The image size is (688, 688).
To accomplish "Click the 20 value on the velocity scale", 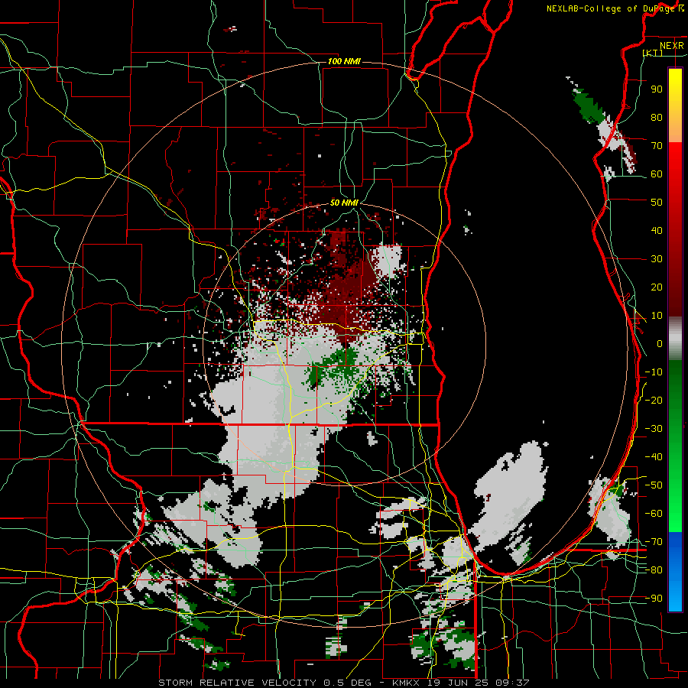I will (657, 287).
